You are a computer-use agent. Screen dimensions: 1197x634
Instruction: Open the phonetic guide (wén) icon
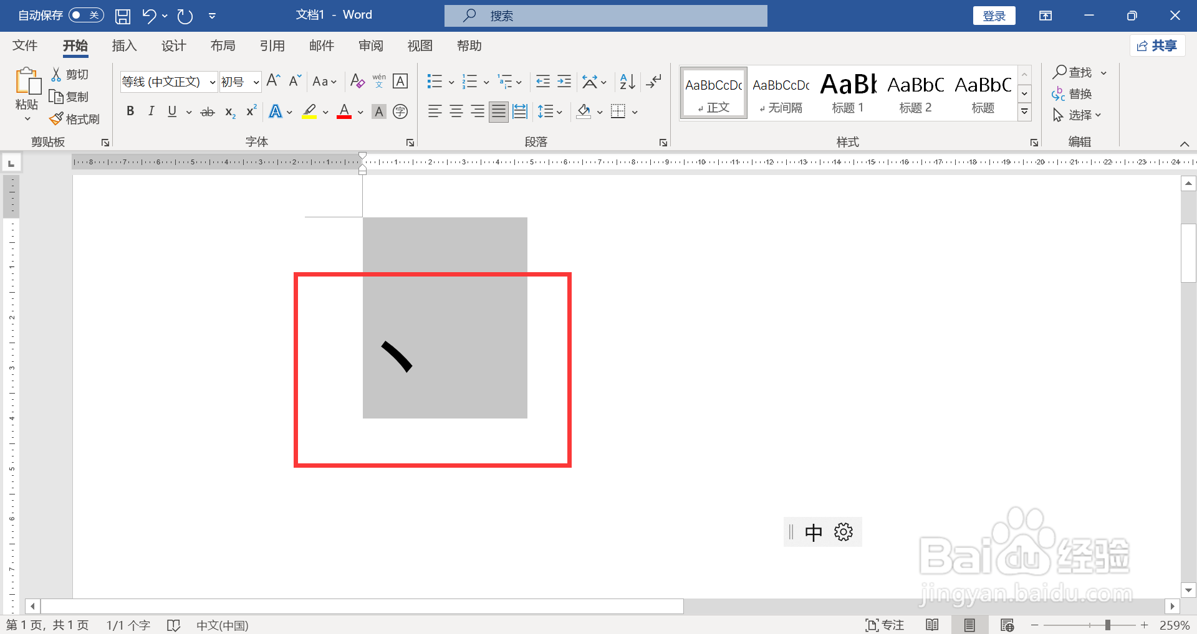click(x=379, y=81)
